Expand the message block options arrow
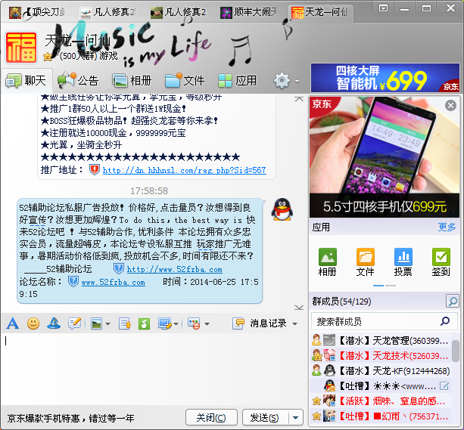464x430 pixels. (x=207, y=324)
